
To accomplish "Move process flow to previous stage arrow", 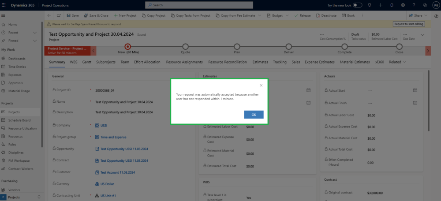I will 93,51.
